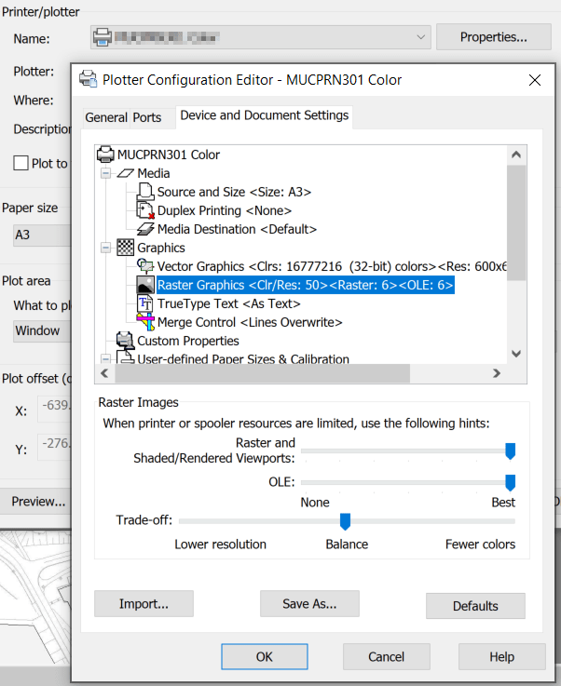This screenshot has height=686, width=561.
Task: Select the TrueType Text <As Text> row
Action: click(228, 303)
